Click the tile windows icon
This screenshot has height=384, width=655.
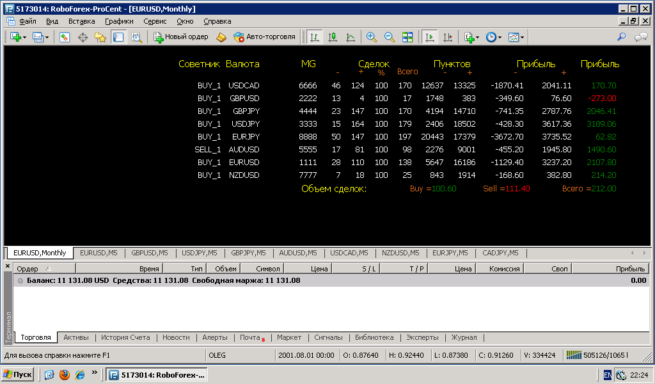407,37
